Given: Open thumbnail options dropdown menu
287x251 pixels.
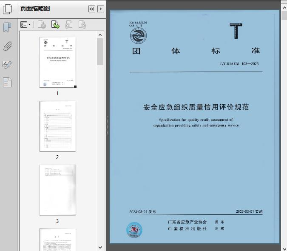Looking at the screenshot, I should [26, 25].
